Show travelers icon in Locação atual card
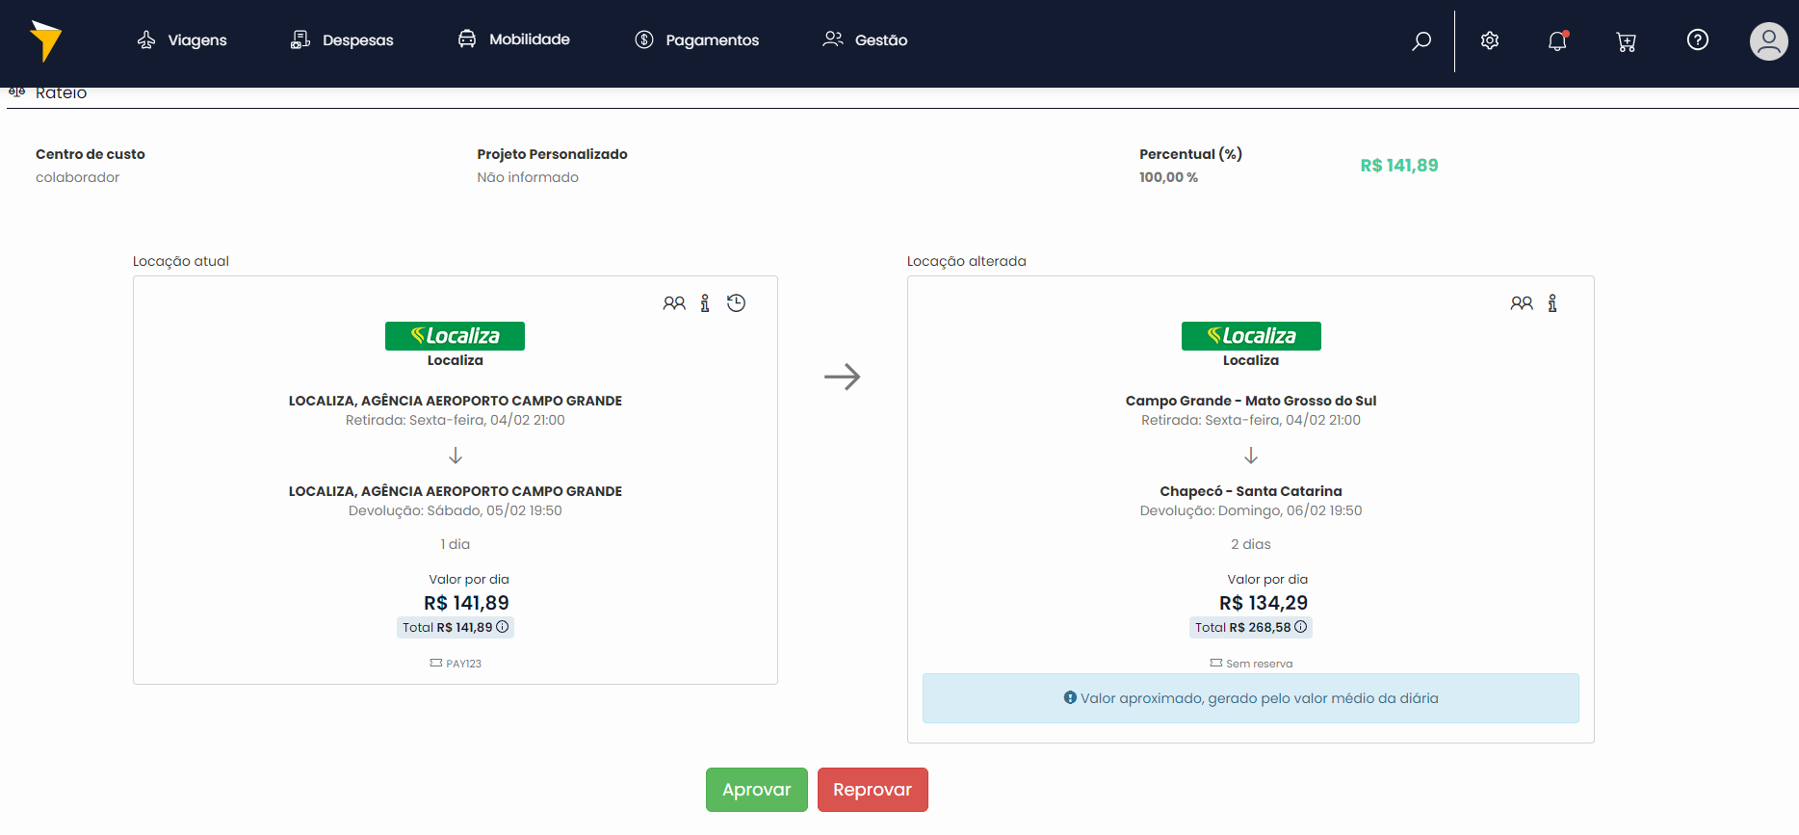The image size is (1799, 835). (x=674, y=303)
